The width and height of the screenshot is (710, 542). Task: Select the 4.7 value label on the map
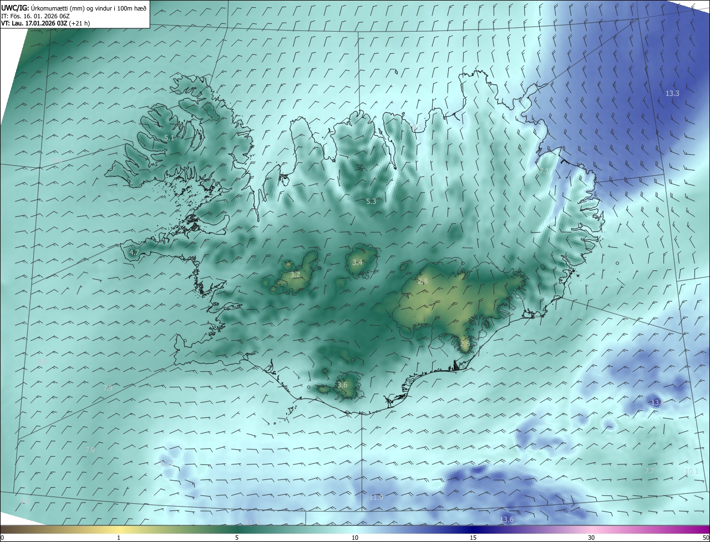(x=134, y=252)
